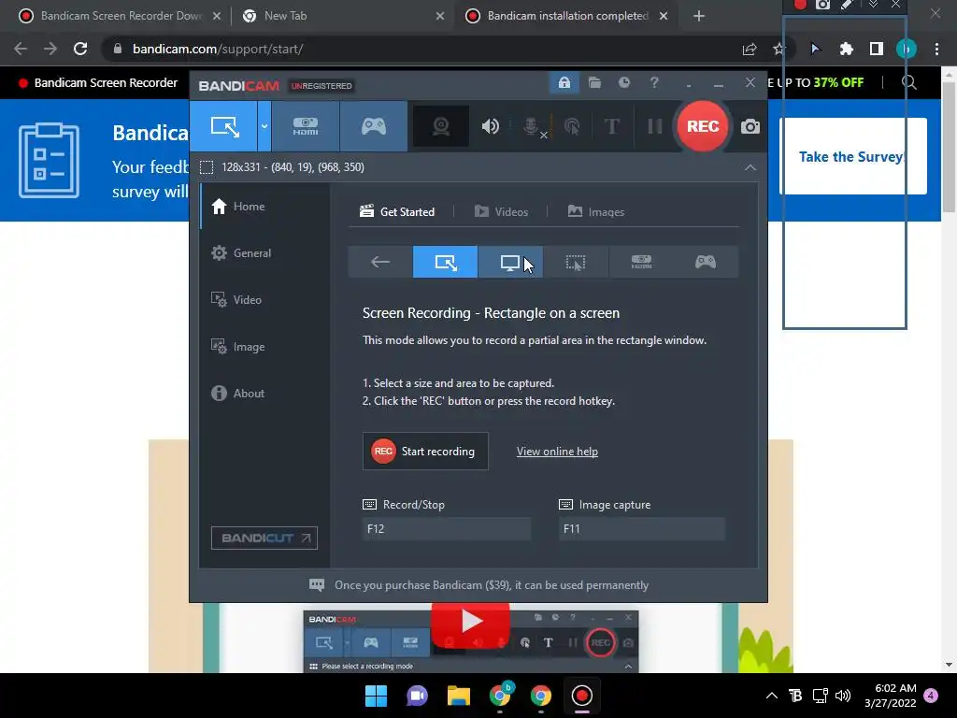Open the Chrome three-dot menu
The height and width of the screenshot is (718, 957).
coord(936,49)
